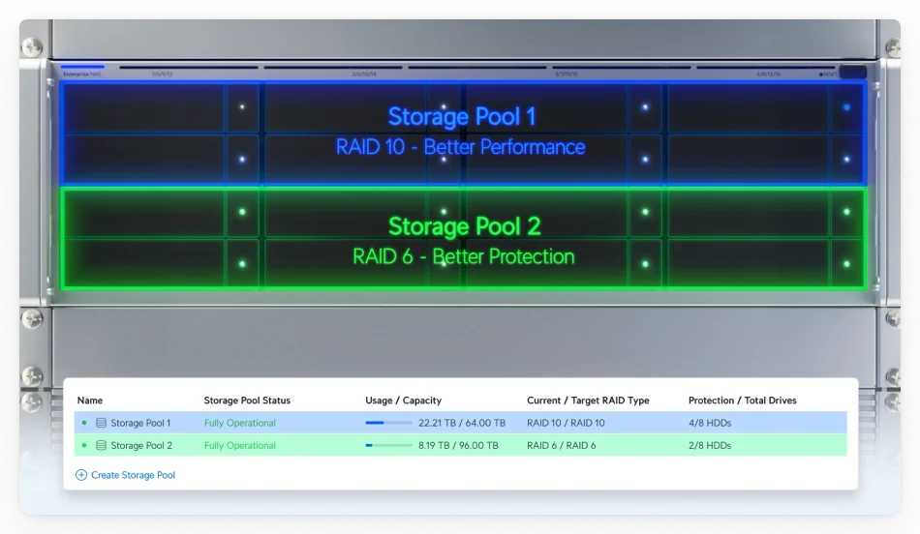Click the Current / Target RAID Type header
The width and height of the screenshot is (920, 534).
[588, 400]
